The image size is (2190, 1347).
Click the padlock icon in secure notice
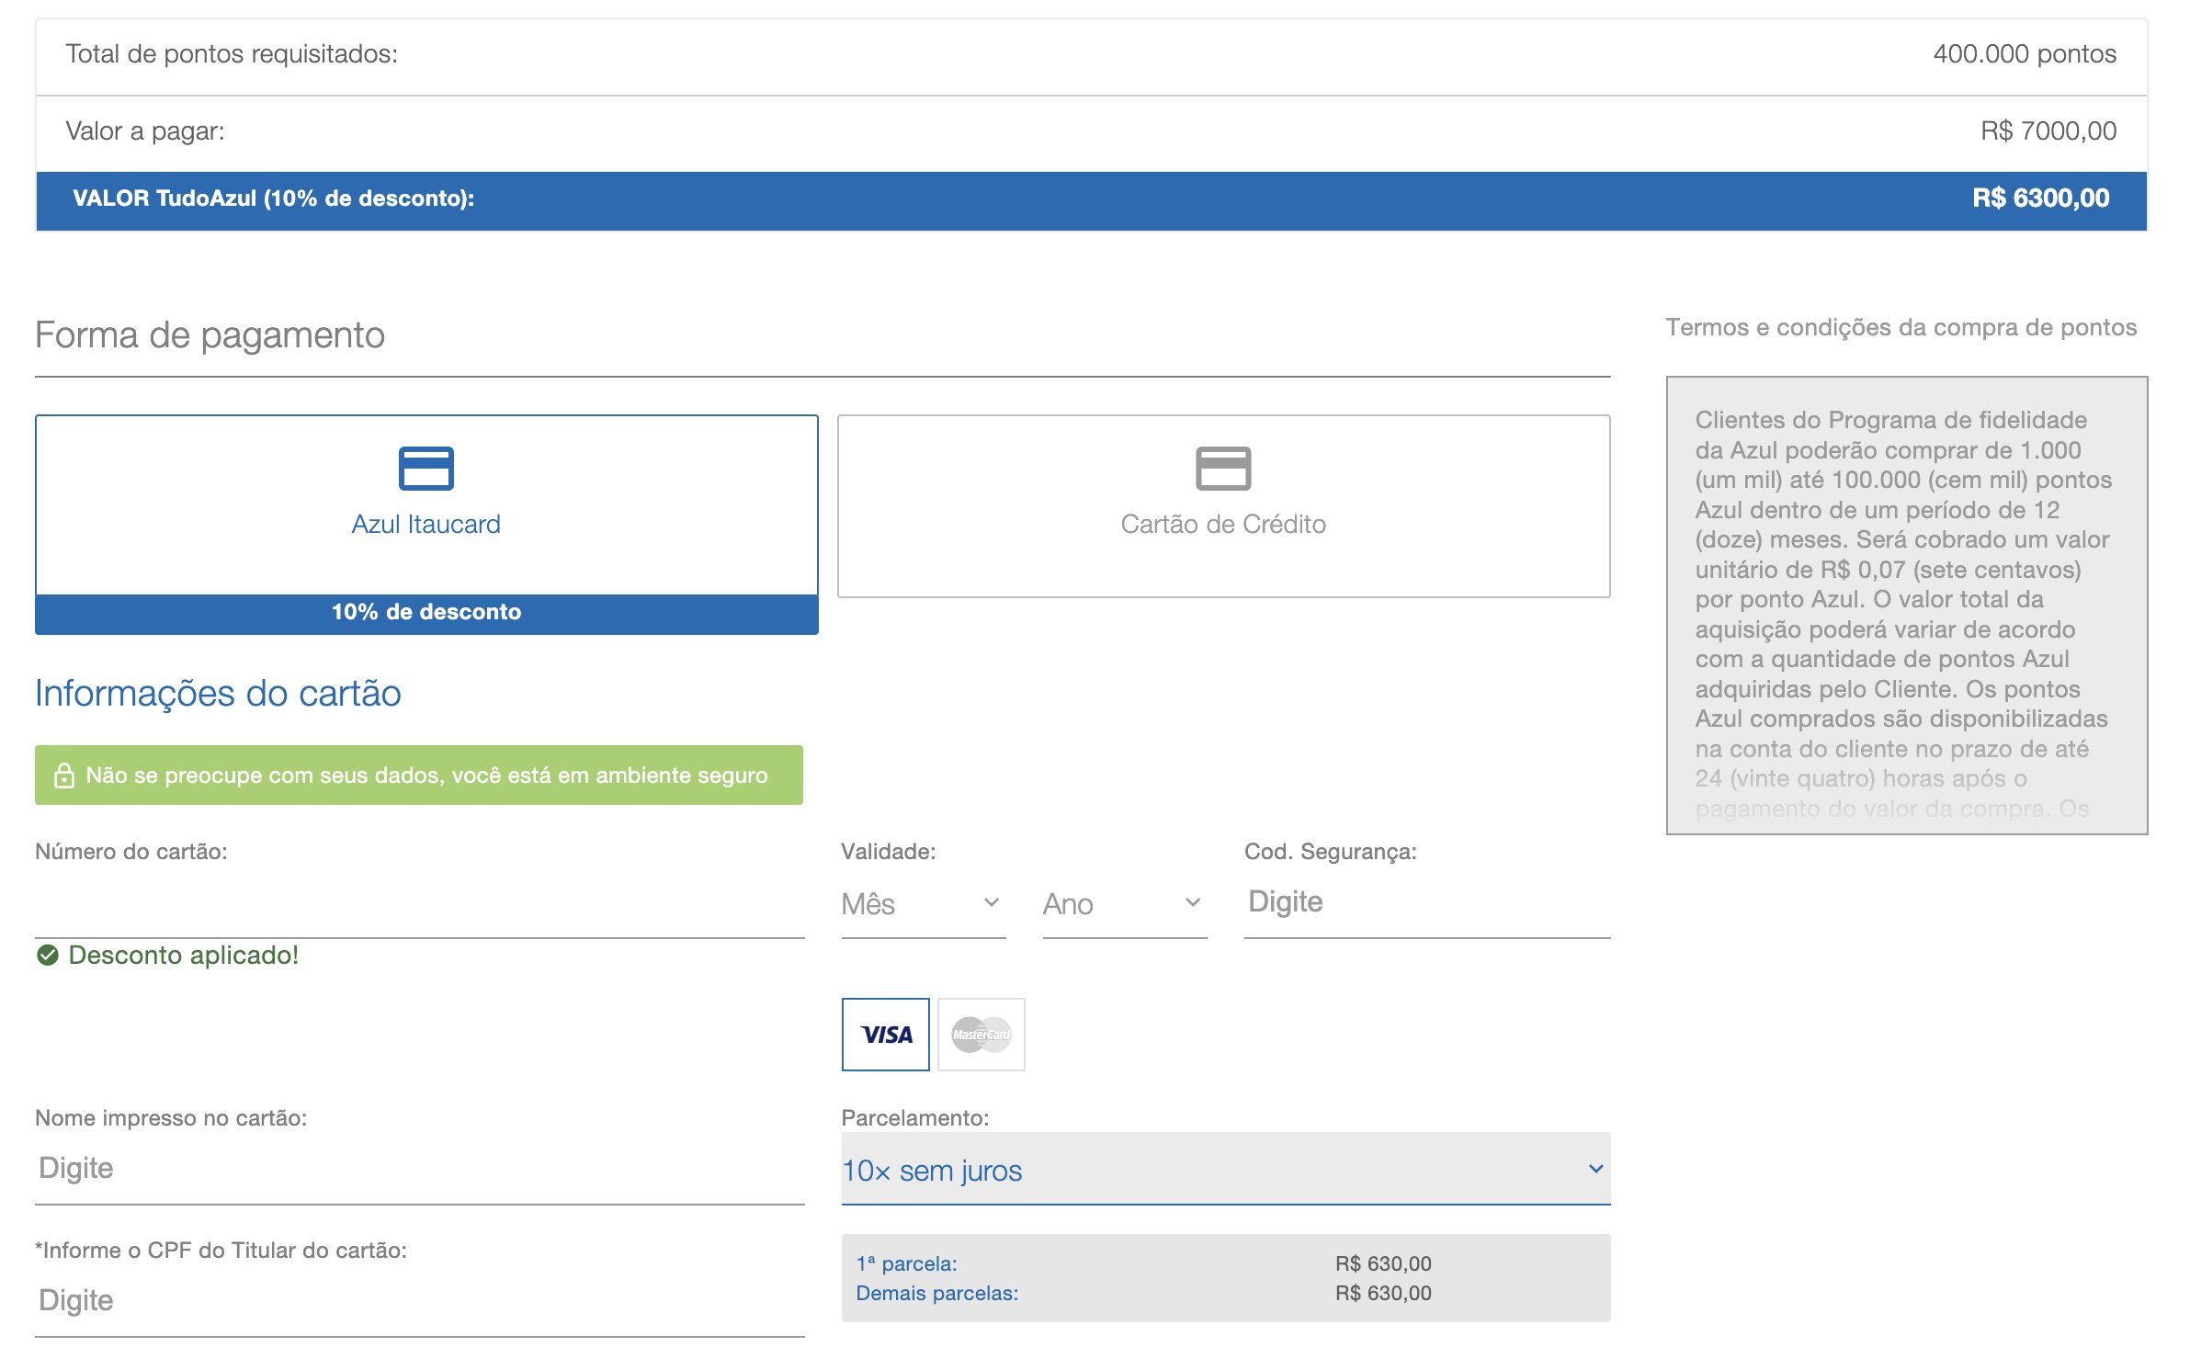[63, 775]
